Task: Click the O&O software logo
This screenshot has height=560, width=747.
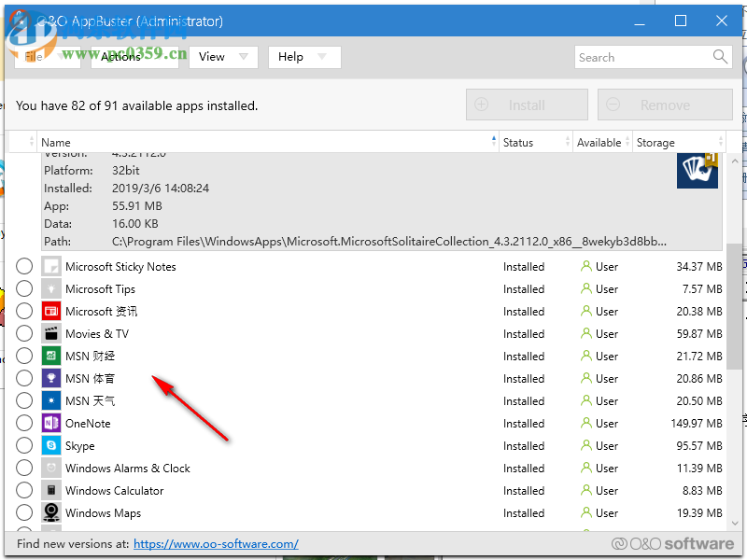Action: tap(672, 544)
